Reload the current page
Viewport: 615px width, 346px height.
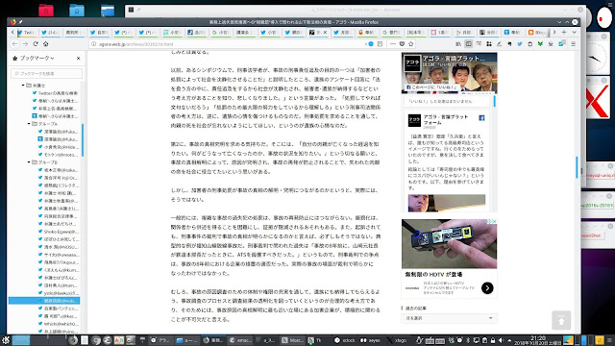point(36,44)
